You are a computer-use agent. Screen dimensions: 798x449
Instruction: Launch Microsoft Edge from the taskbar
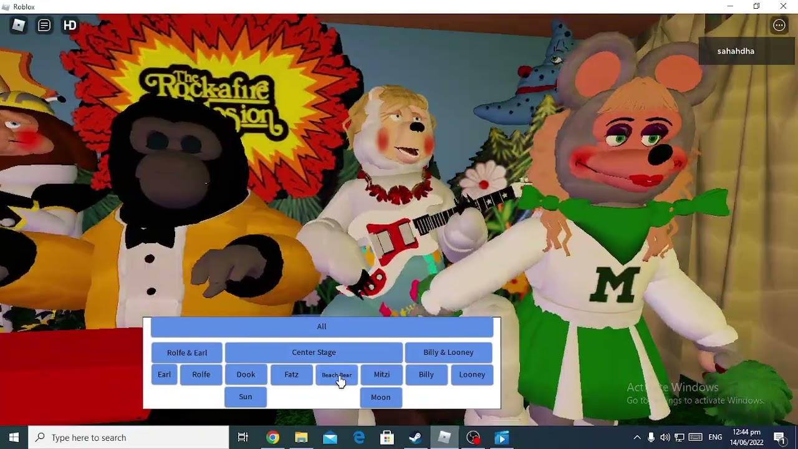coord(358,438)
